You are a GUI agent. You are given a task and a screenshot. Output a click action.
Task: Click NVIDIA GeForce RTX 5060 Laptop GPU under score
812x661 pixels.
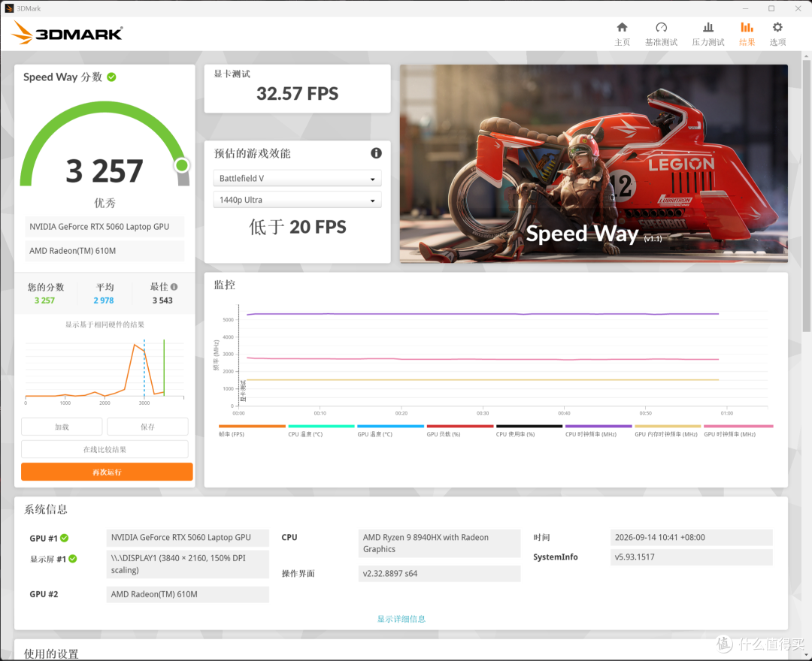pyautogui.click(x=105, y=227)
